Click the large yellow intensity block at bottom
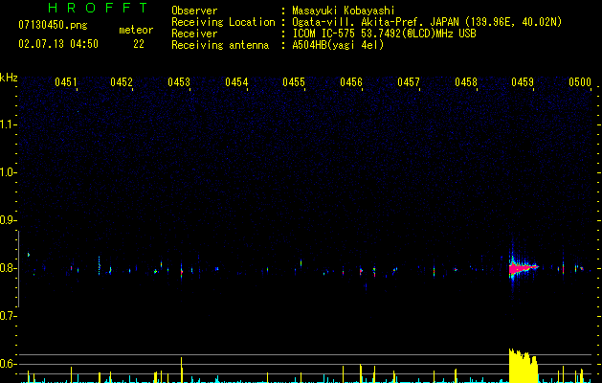Screen dimensions: 602x383 [523, 366]
